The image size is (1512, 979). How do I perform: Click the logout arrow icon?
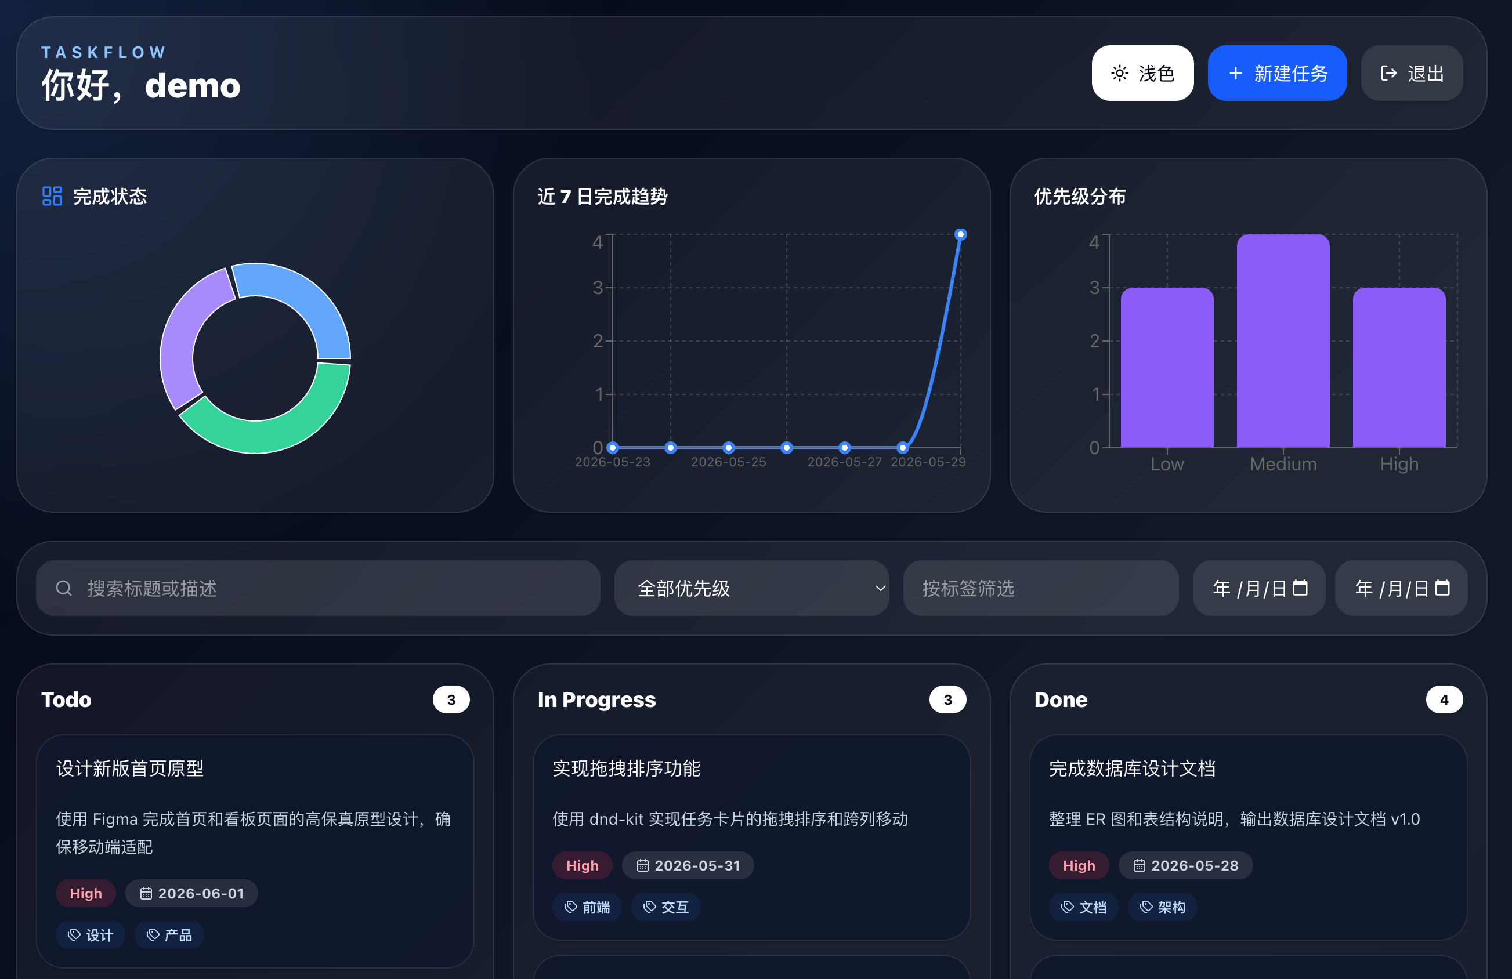coord(1389,74)
